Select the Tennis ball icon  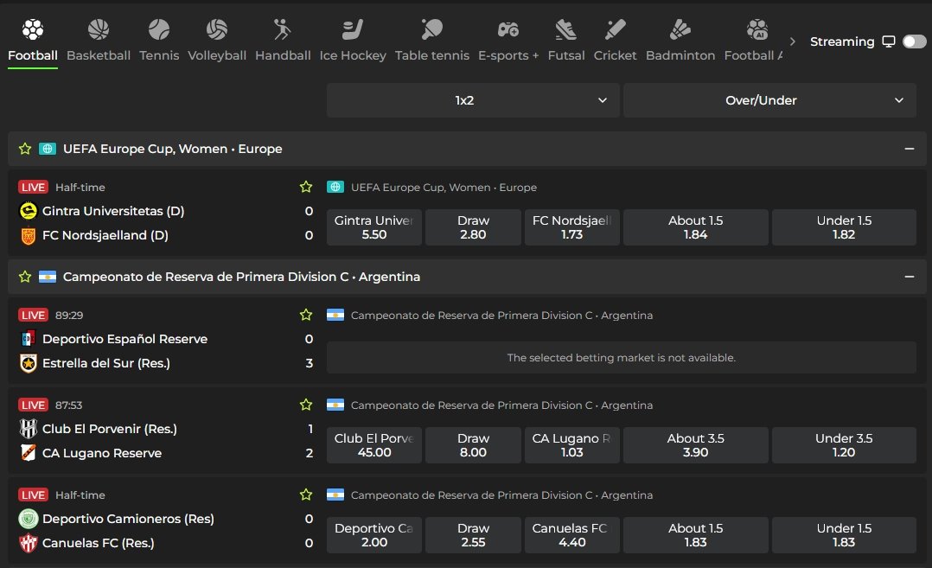tap(159, 30)
